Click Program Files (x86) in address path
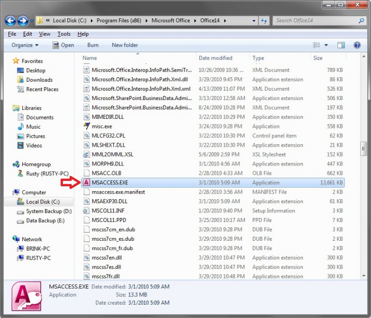The image size is (371, 318). click(119, 21)
